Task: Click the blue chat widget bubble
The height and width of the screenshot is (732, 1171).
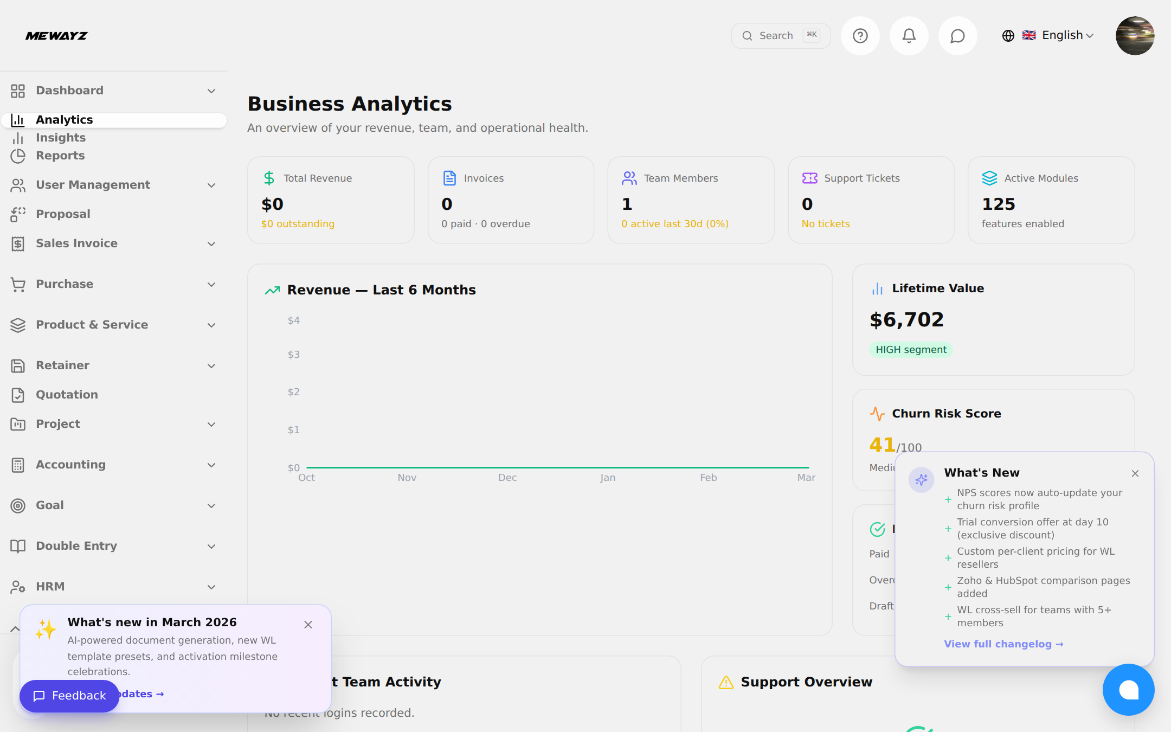Action: [1128, 690]
